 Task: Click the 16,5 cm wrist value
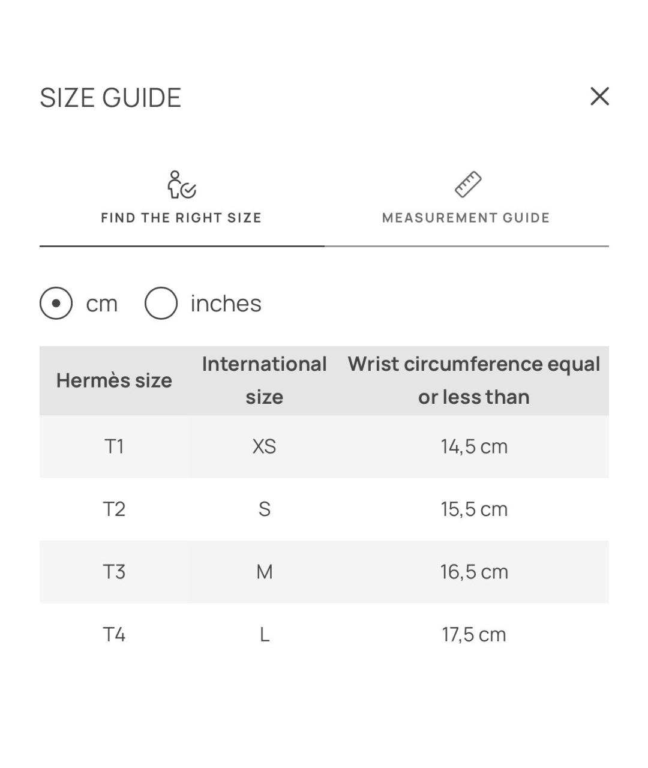[x=474, y=572]
